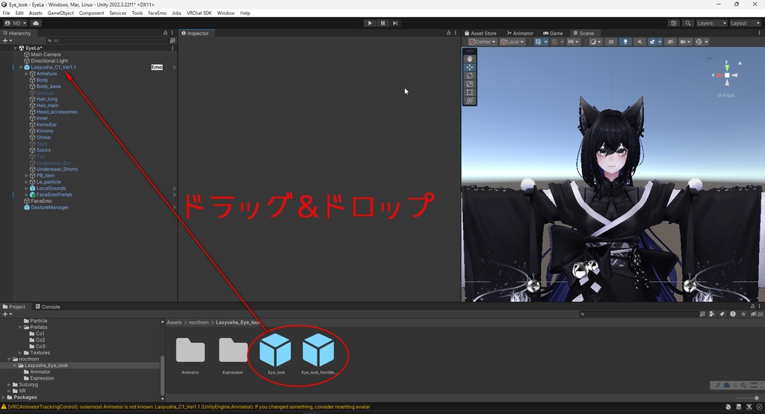Select the Suzuryg folder in Project tree
Image resolution: width=765 pixels, height=414 pixels.
(x=28, y=384)
